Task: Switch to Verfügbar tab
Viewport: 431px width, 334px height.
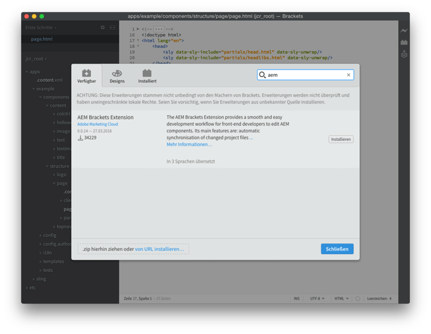Action: click(87, 76)
